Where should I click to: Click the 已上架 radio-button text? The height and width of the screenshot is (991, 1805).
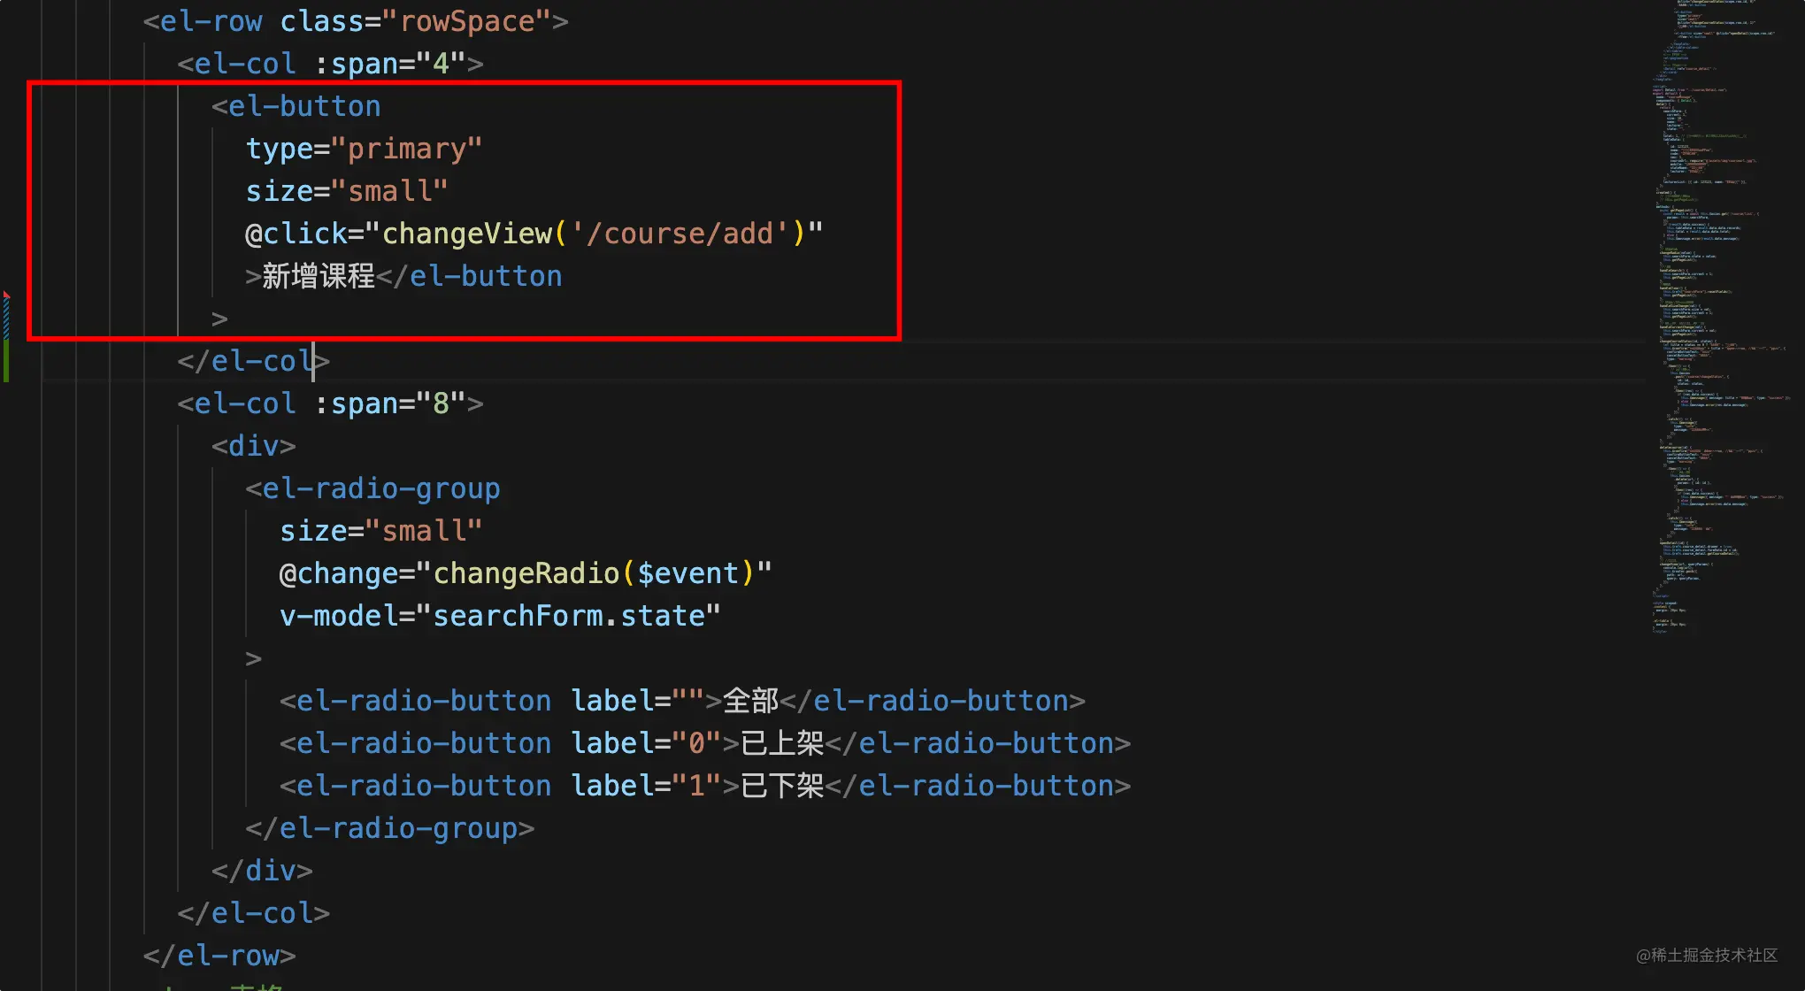click(x=781, y=743)
